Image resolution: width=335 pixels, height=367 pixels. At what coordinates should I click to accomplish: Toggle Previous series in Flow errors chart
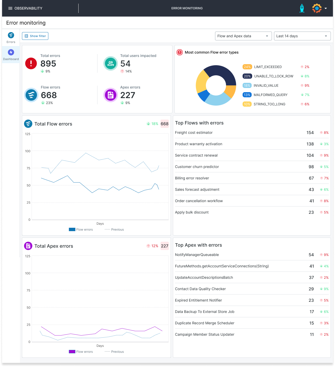click(114, 230)
